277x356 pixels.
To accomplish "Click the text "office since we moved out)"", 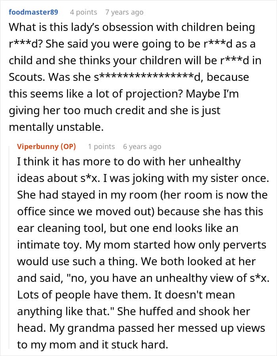I will (86, 212).
